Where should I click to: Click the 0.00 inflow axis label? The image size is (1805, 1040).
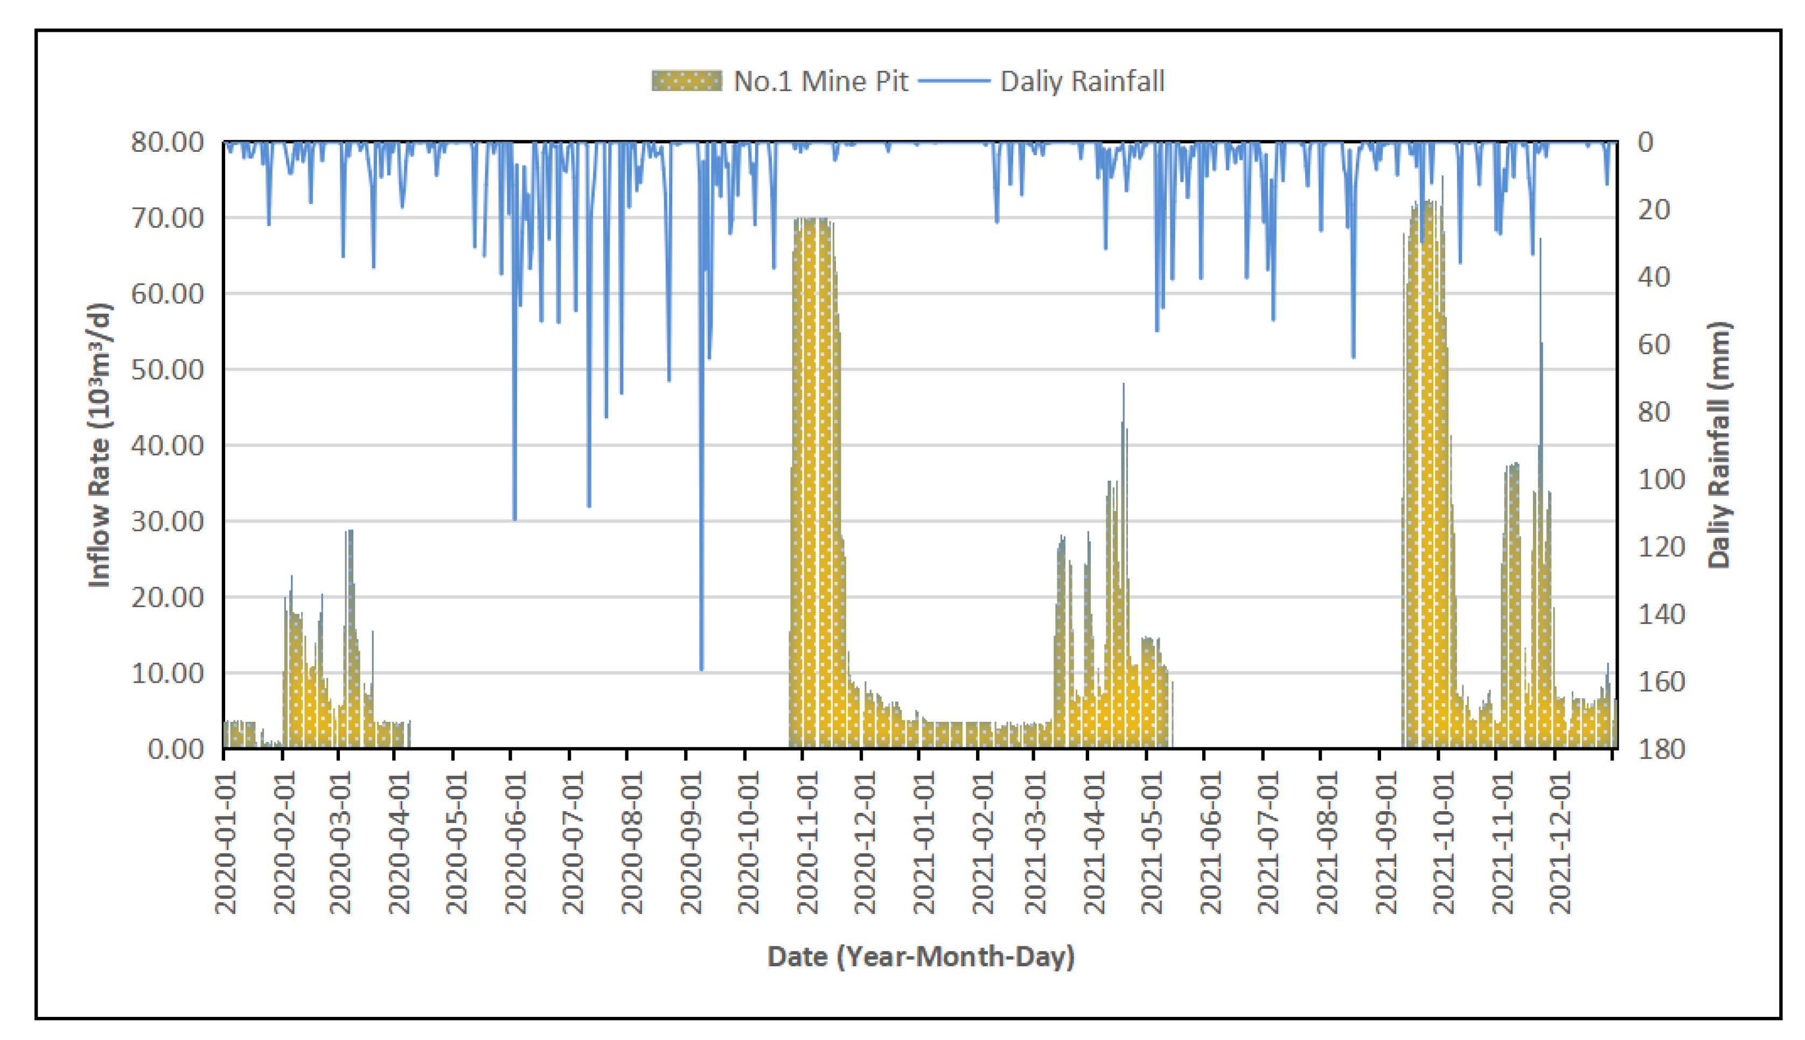[x=175, y=749]
